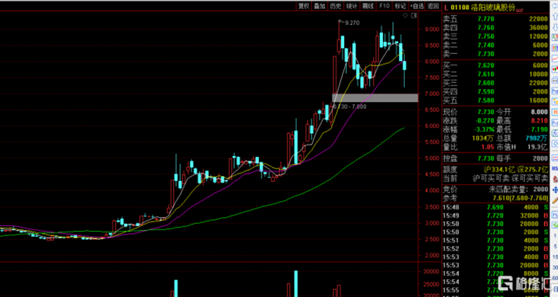This screenshot has width=558, height=297.
Task: Add stock via +自选 button
Action: (x=416, y=6)
